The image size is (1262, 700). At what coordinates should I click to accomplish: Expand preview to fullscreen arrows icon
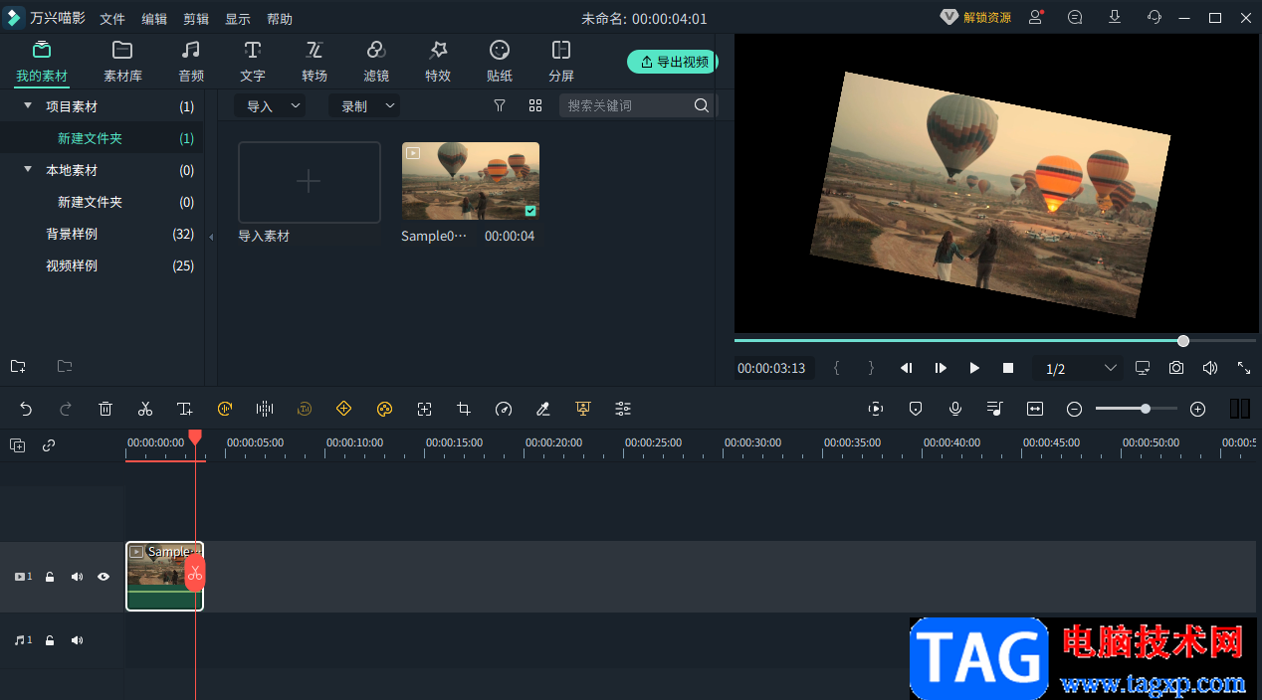1244,368
